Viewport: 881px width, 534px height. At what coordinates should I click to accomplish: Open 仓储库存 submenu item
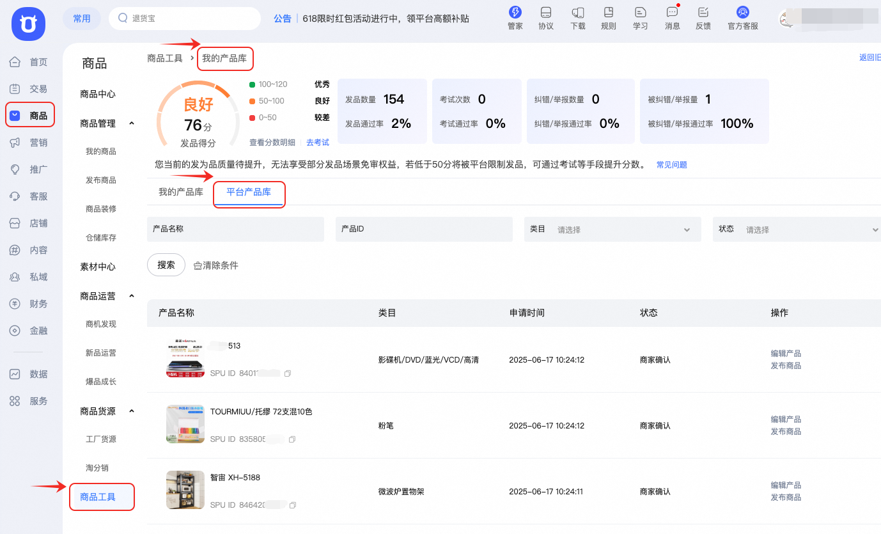click(101, 238)
